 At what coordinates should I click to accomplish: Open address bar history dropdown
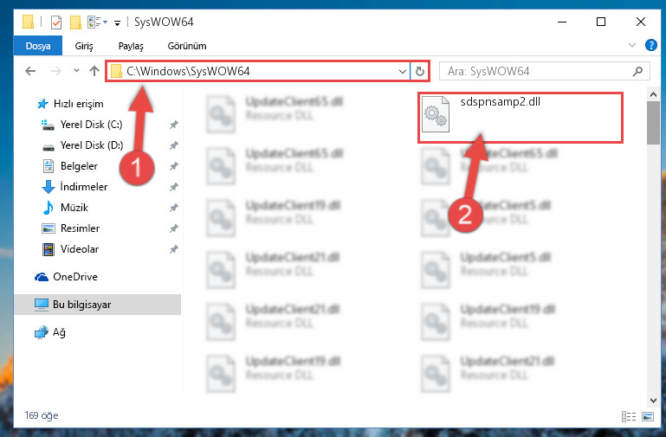[x=402, y=71]
